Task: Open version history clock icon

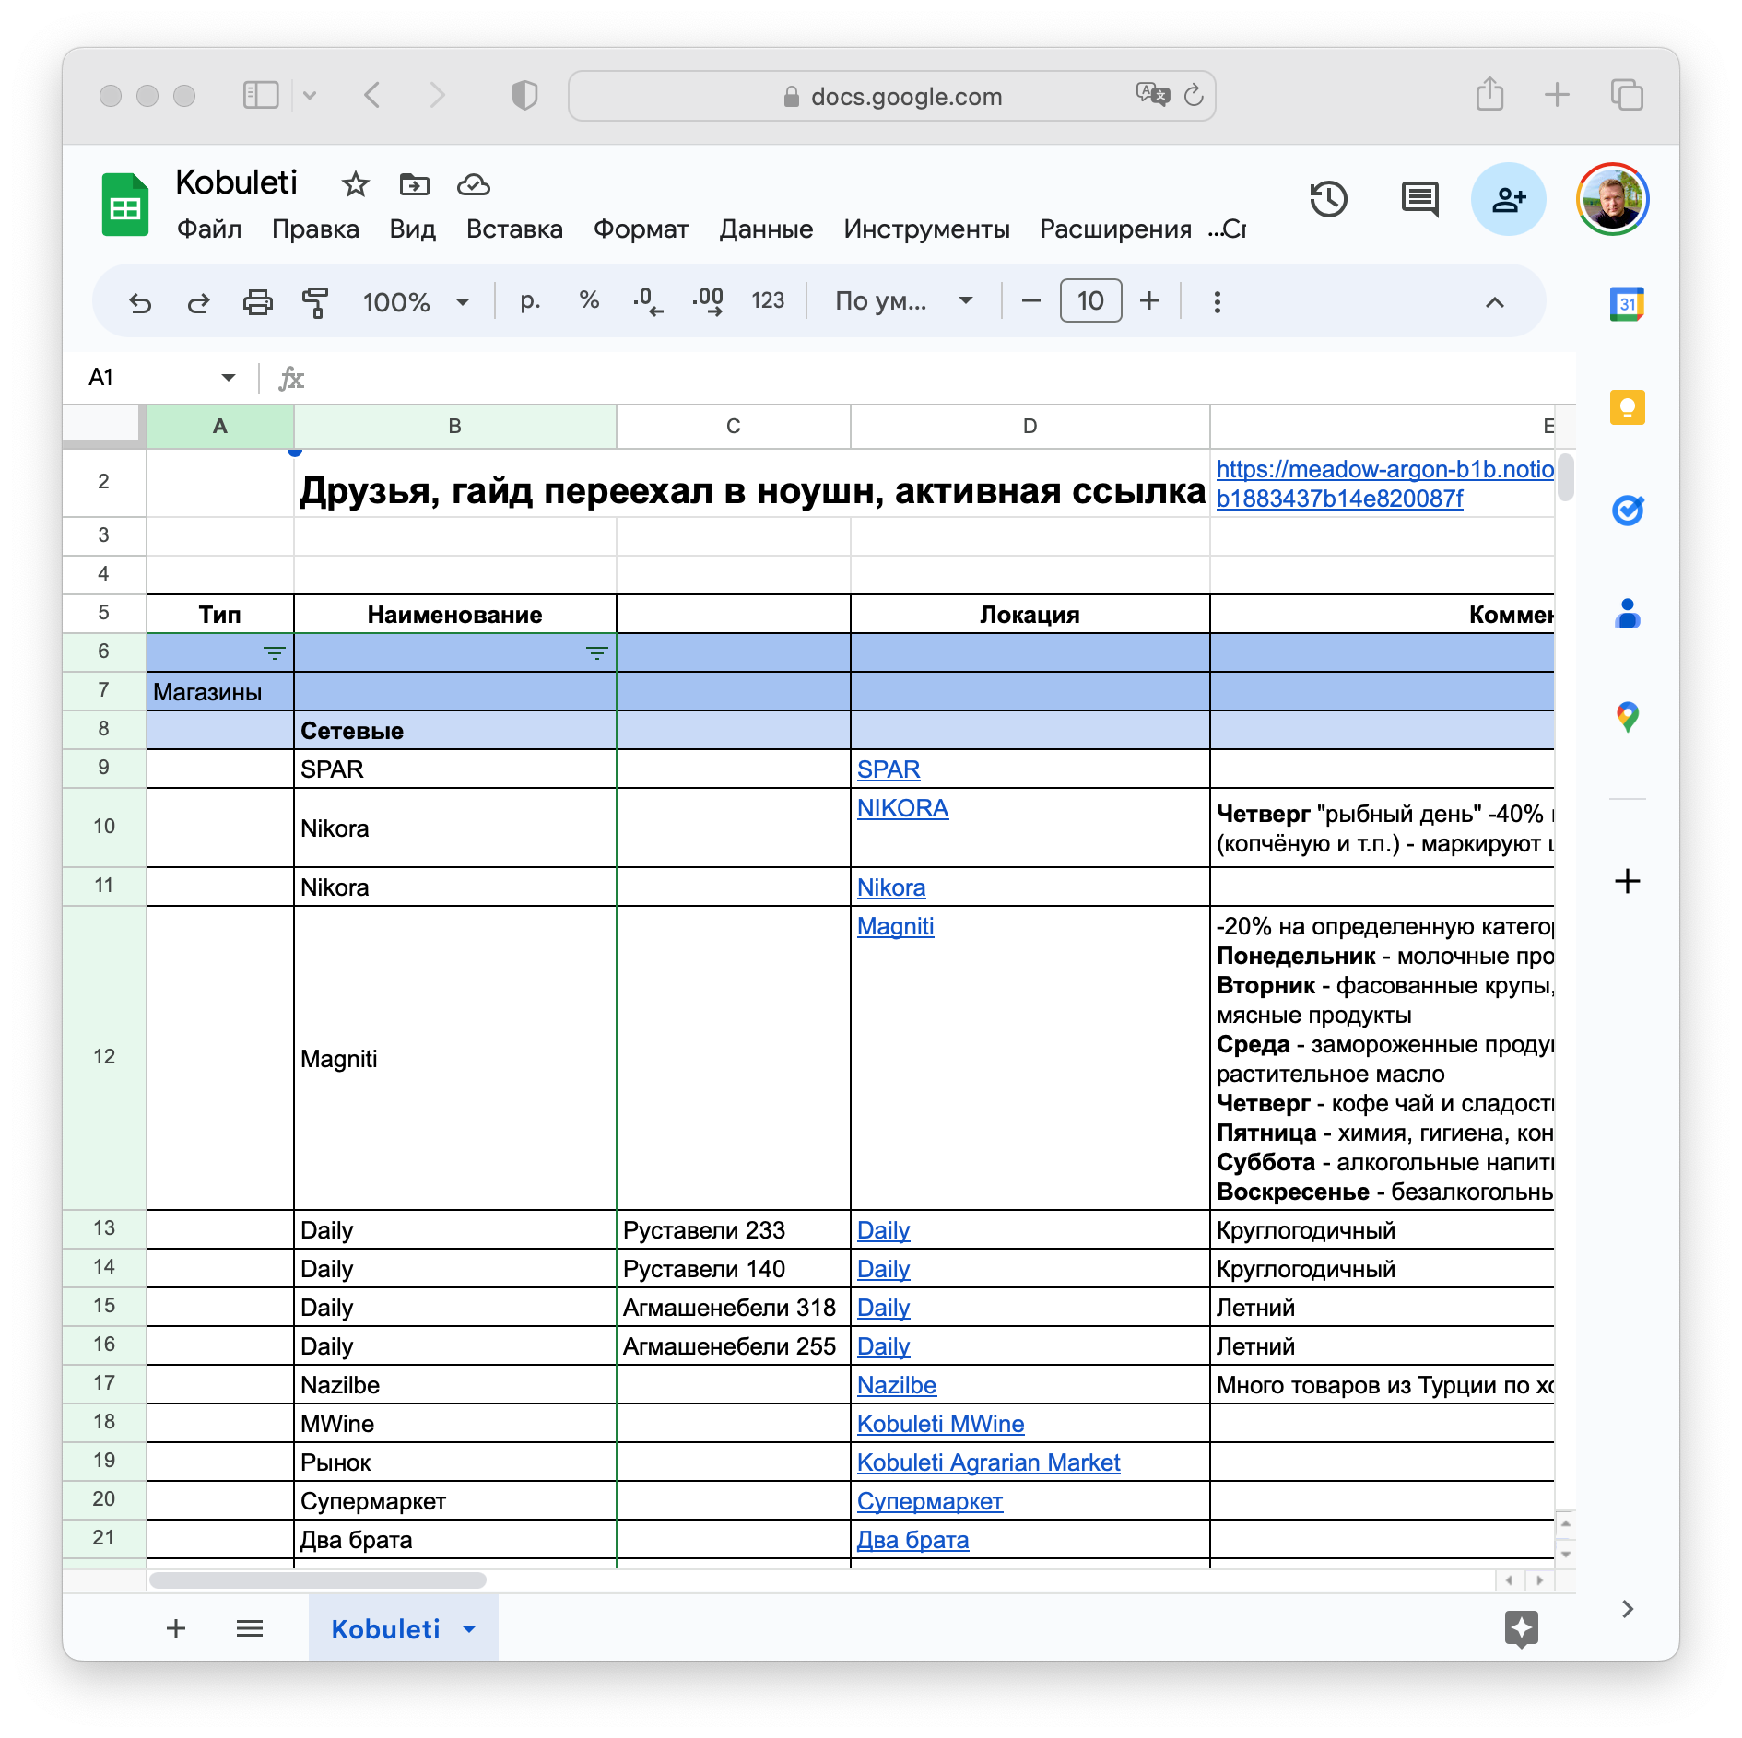Action: 1328,199
